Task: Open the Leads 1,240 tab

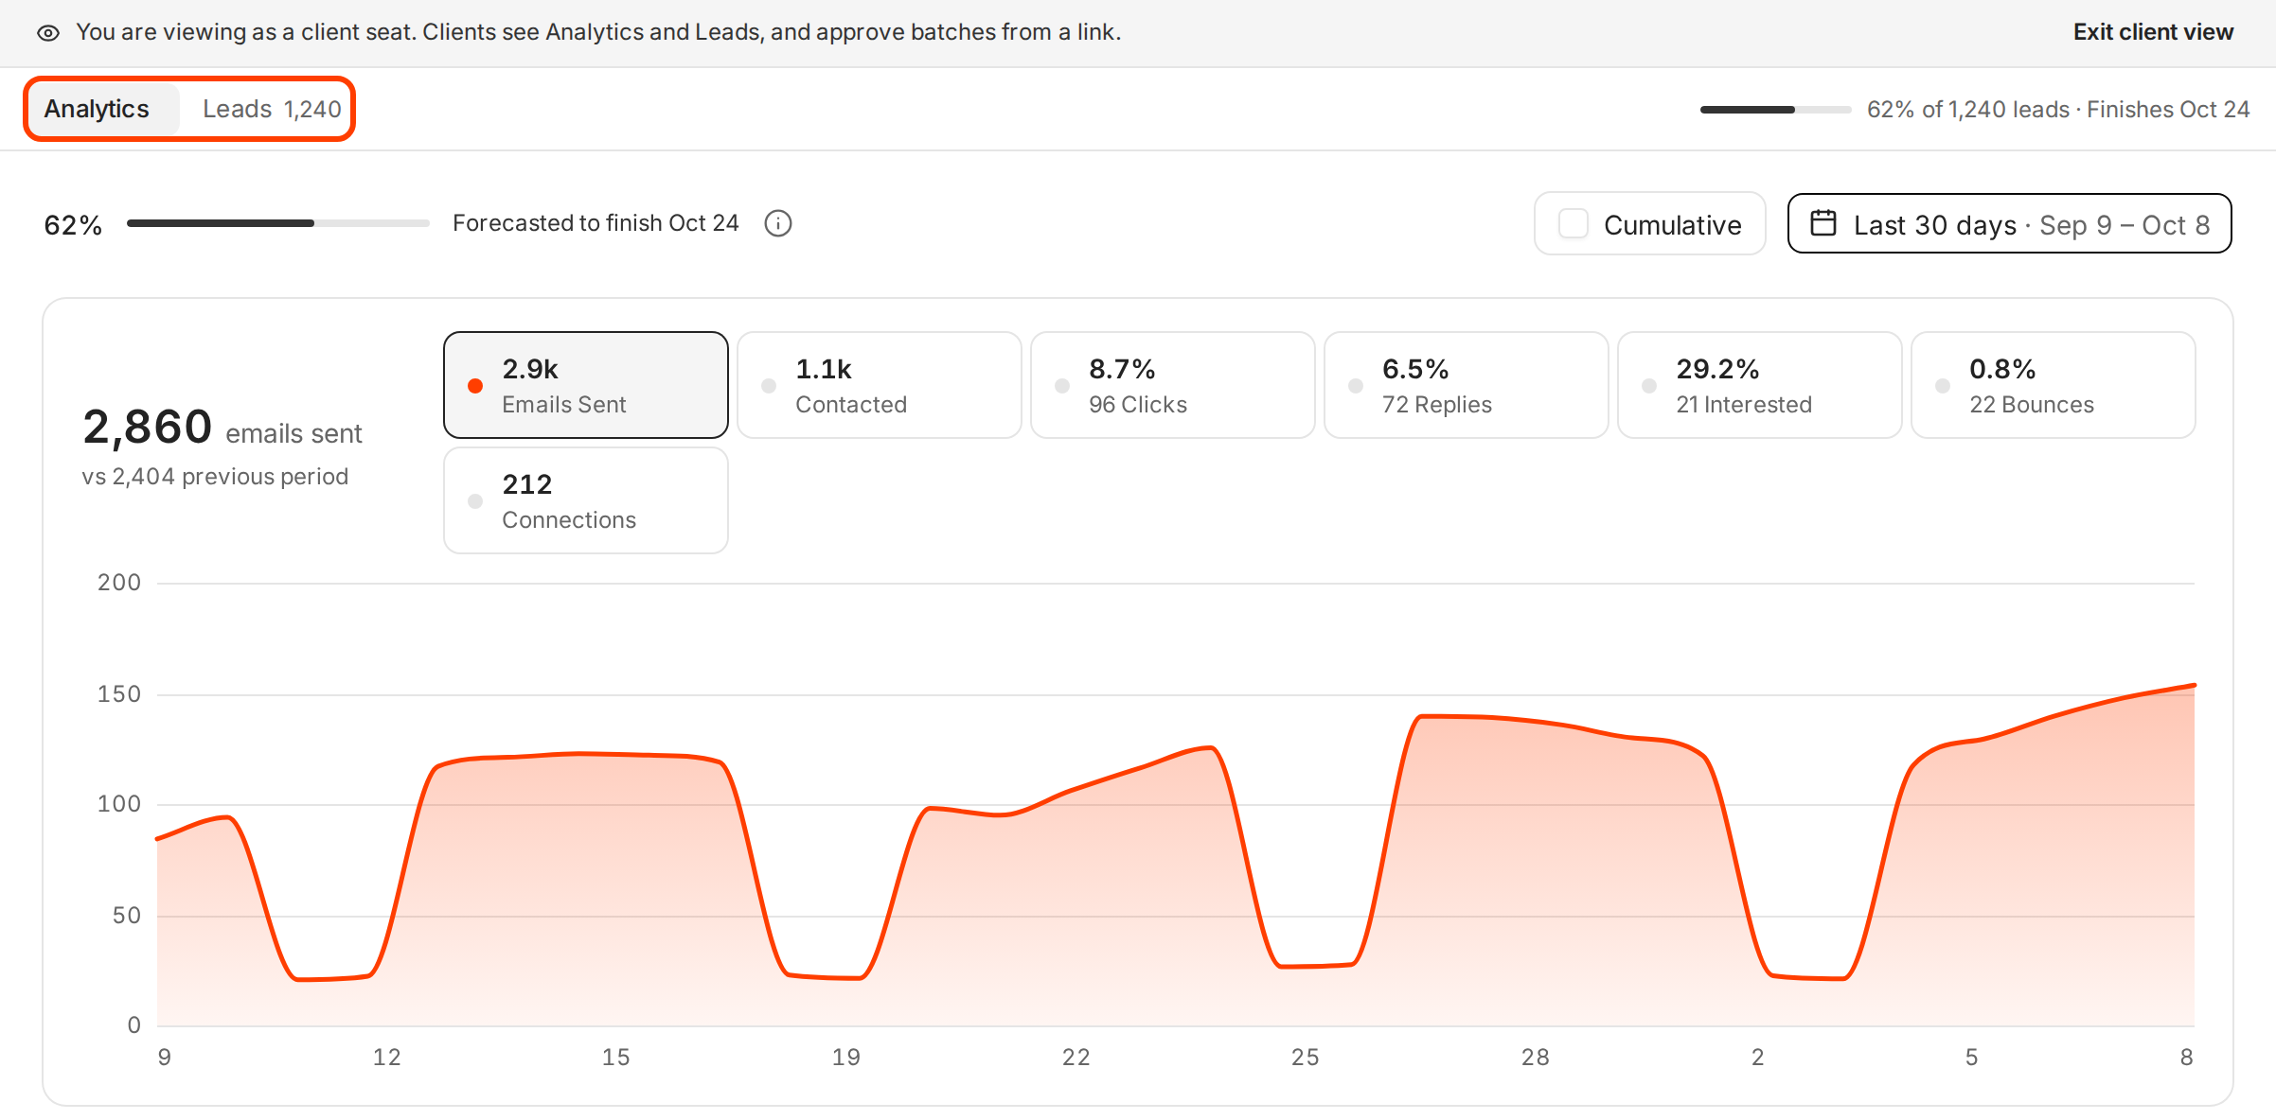Action: point(272,109)
